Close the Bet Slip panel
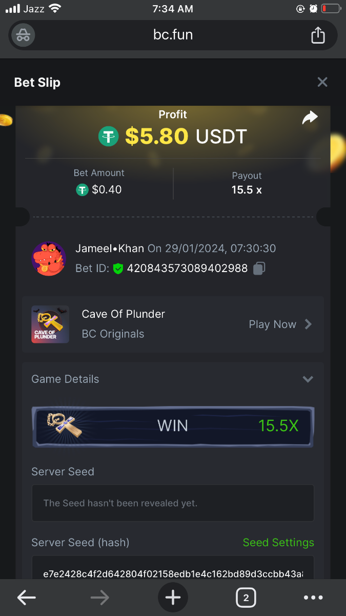This screenshot has height=616, width=346. (322, 82)
